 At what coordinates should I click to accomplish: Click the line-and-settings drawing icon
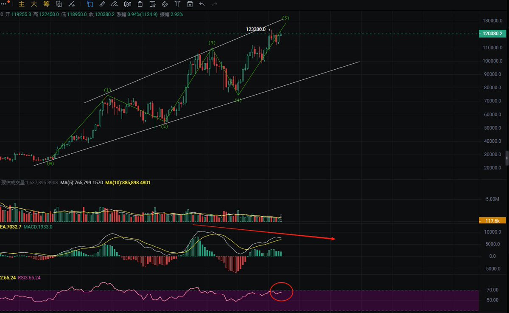pyautogui.click(x=72, y=4)
